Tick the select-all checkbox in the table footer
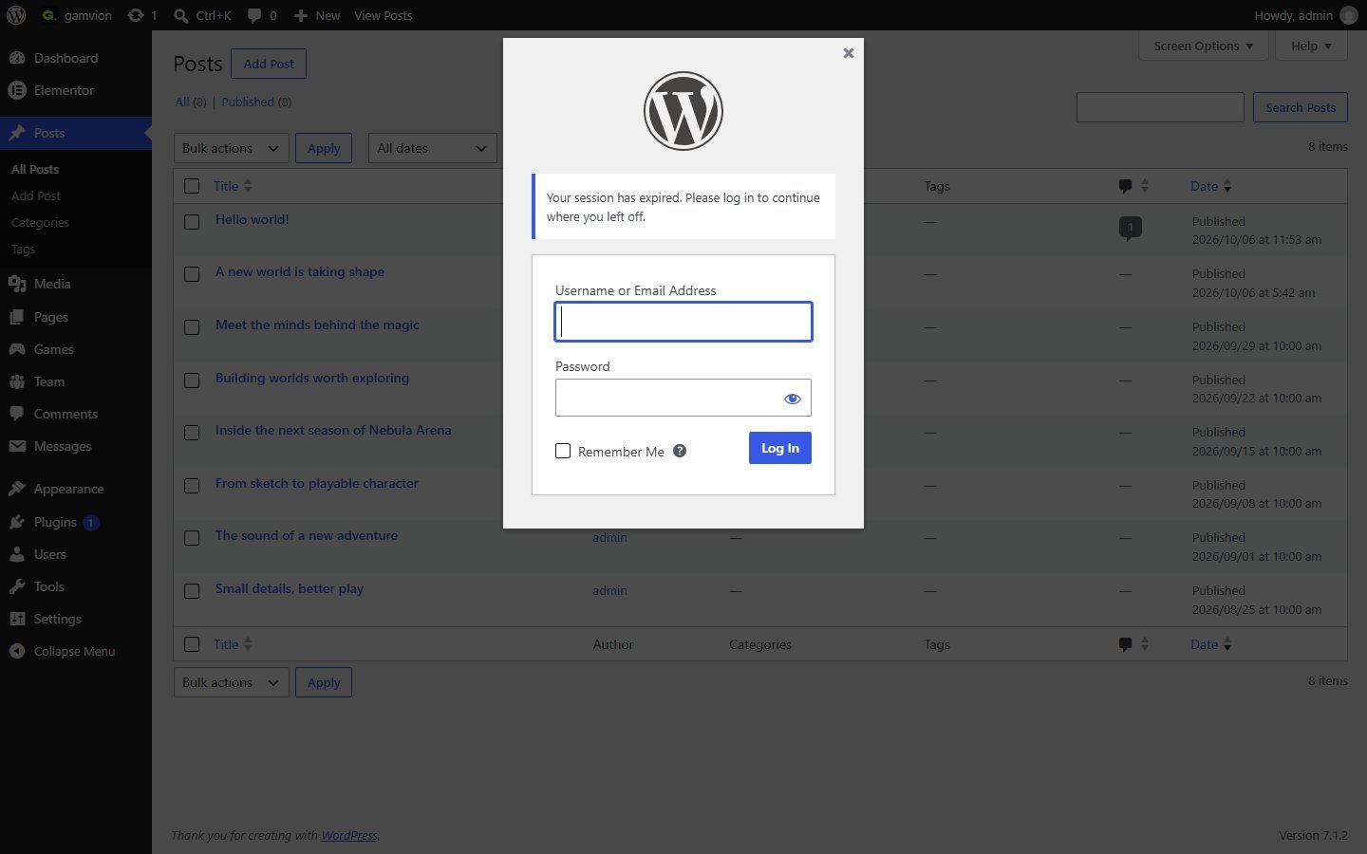 [x=192, y=644]
